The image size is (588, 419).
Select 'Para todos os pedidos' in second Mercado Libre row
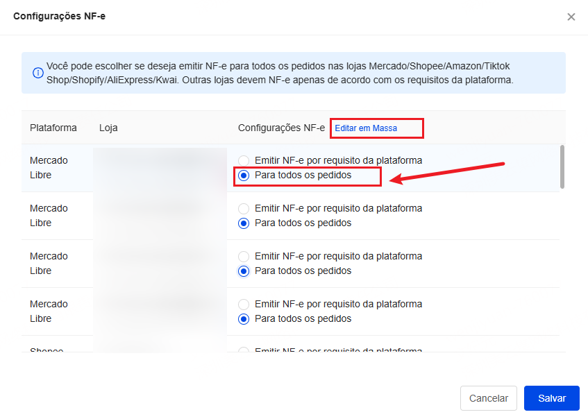244,223
